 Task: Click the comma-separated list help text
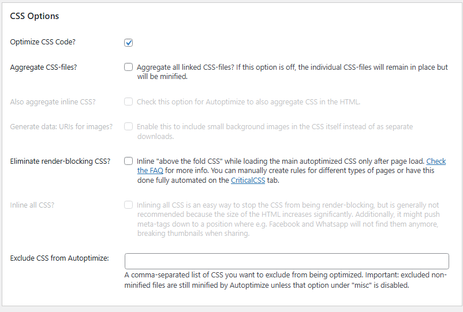(x=285, y=280)
